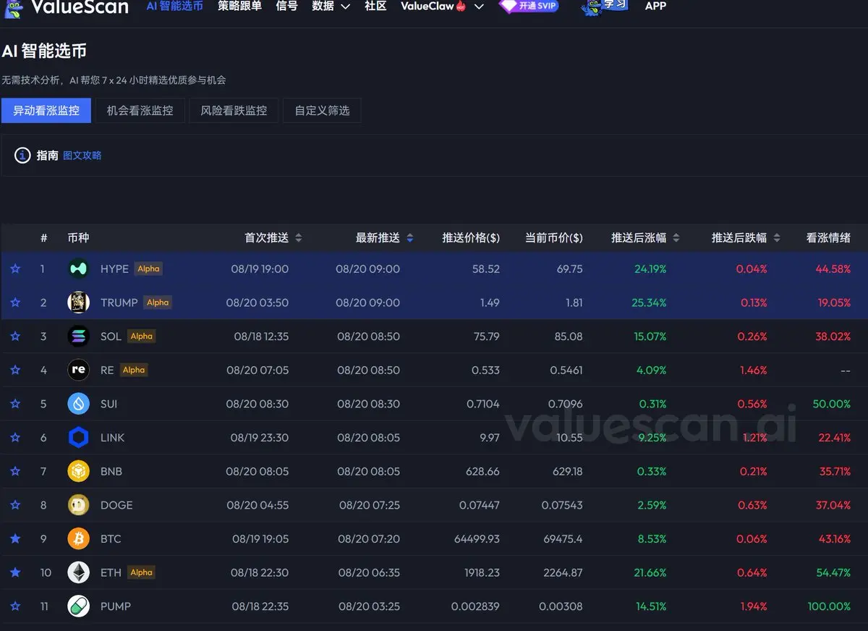Switch to 风险看跌监控 tab
The width and height of the screenshot is (868, 631).
click(x=234, y=111)
